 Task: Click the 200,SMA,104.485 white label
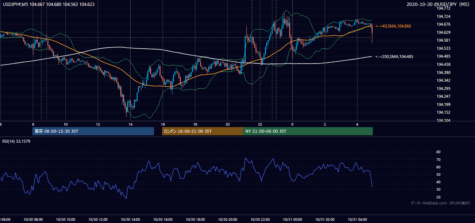tap(394, 56)
